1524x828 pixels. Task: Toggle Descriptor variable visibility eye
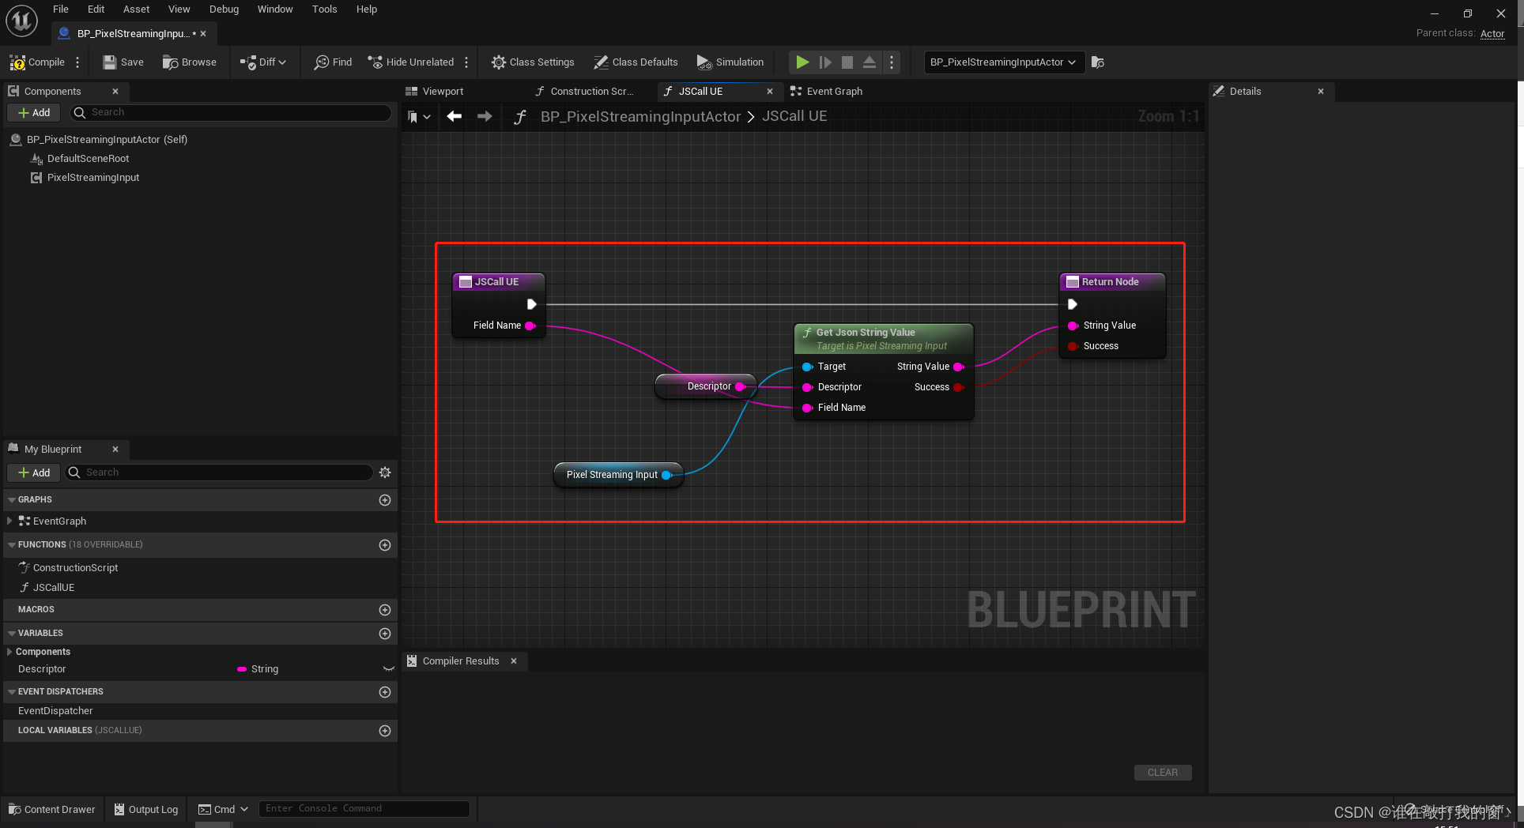(388, 669)
